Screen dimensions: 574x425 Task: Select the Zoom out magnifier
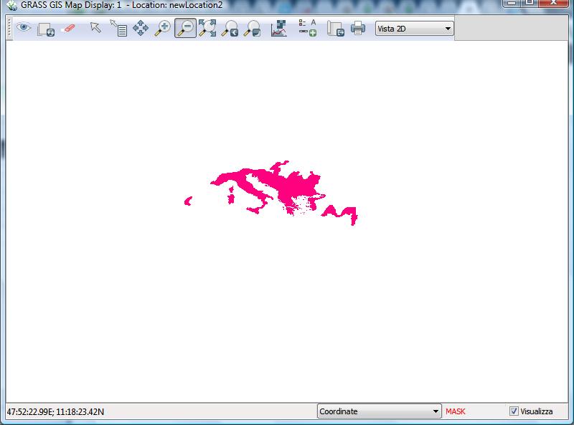coord(185,28)
